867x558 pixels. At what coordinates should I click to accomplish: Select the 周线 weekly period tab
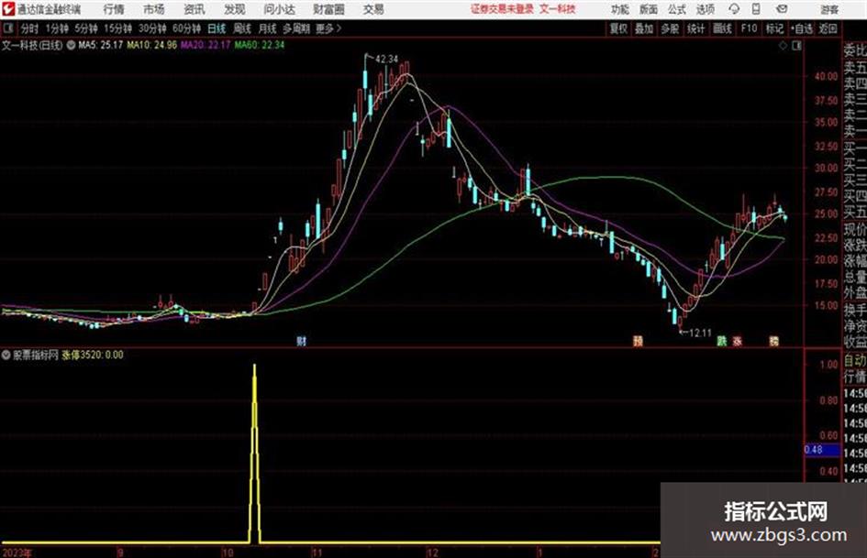(x=241, y=28)
